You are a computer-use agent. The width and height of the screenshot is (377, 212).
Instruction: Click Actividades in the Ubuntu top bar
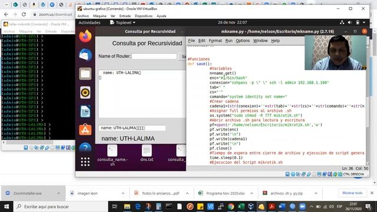tap(90, 22)
